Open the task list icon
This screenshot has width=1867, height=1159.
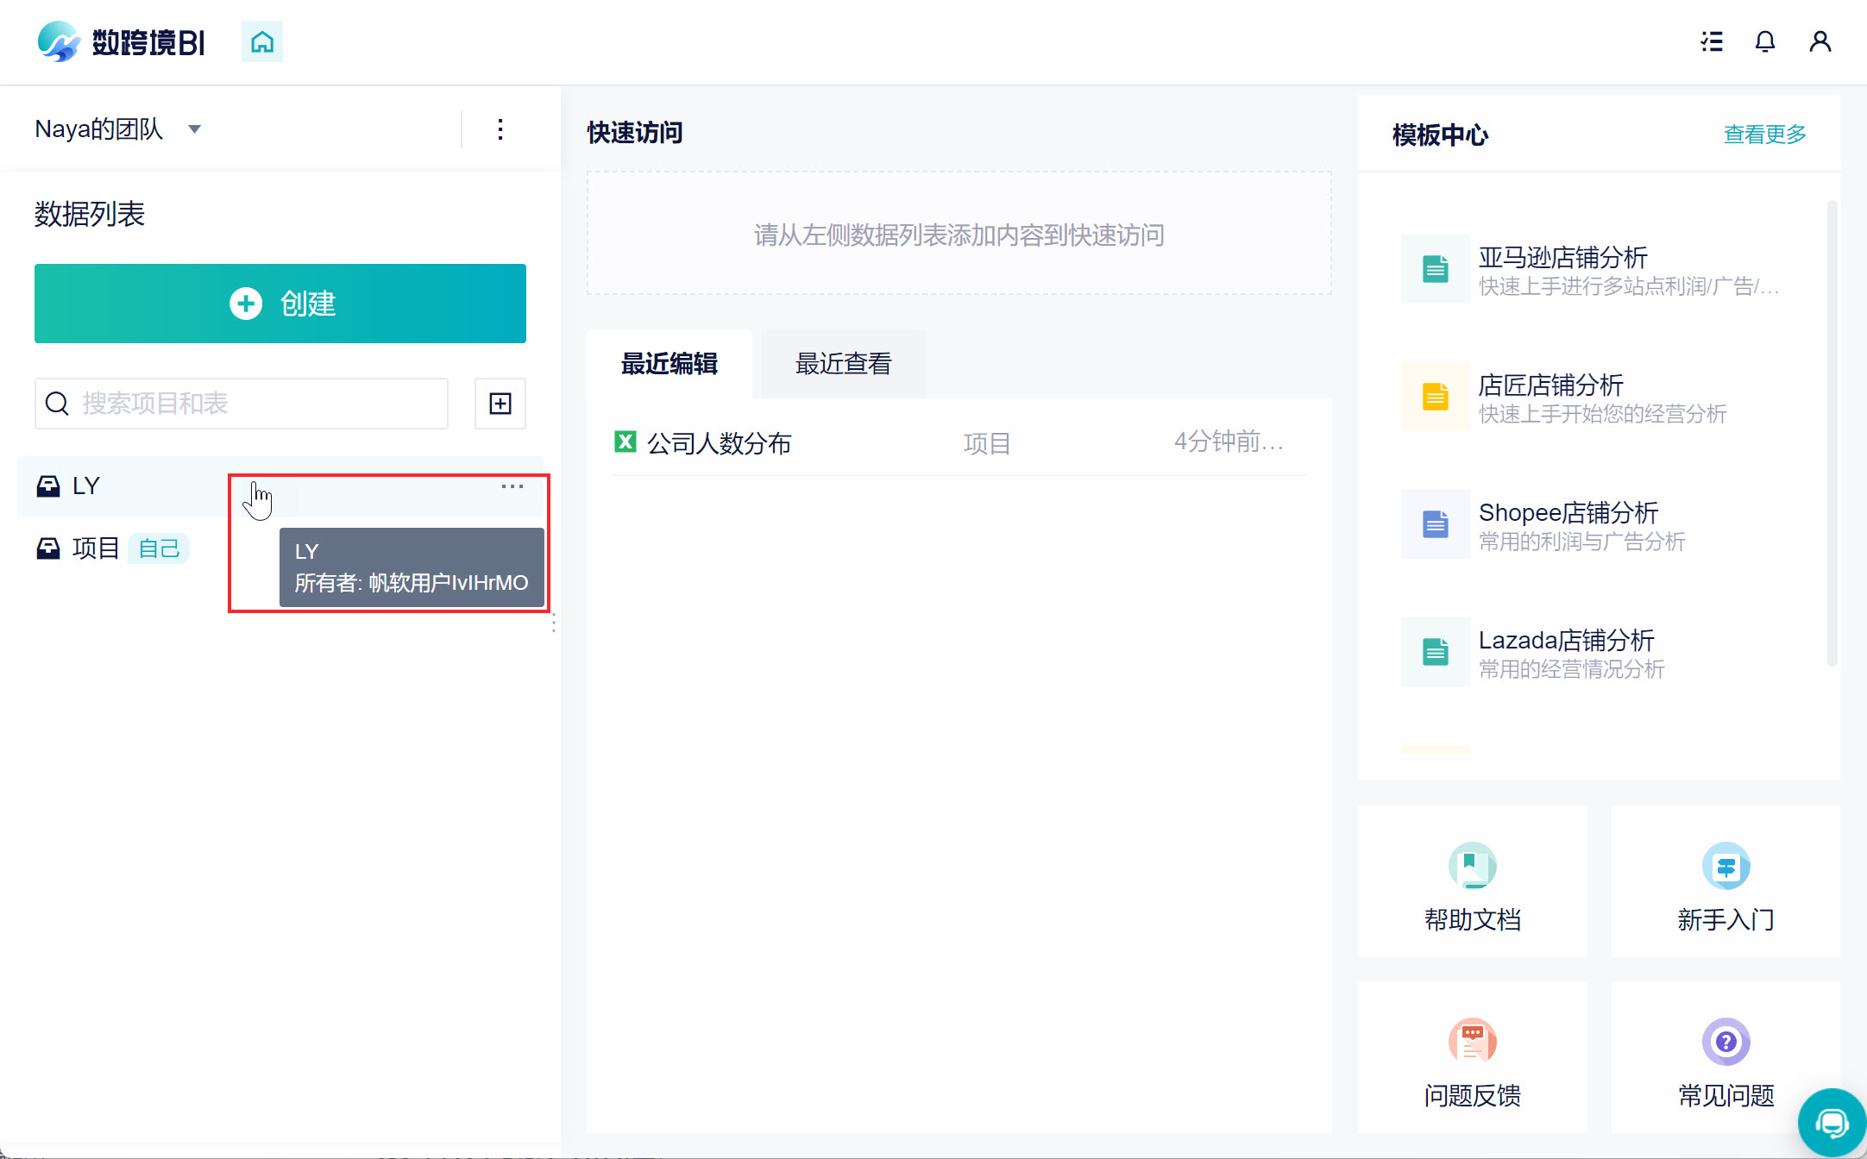(x=1712, y=41)
